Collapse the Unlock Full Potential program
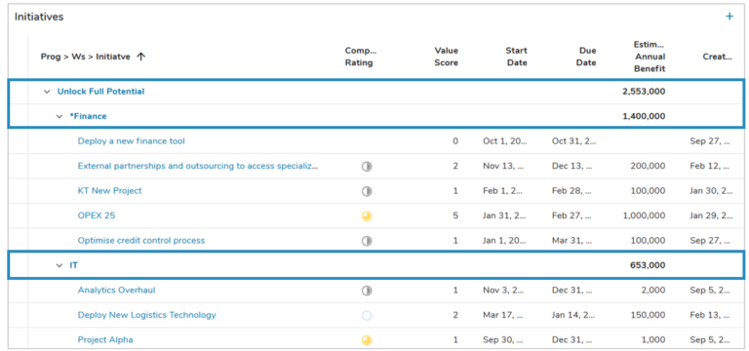The image size is (749, 351). pos(47,92)
